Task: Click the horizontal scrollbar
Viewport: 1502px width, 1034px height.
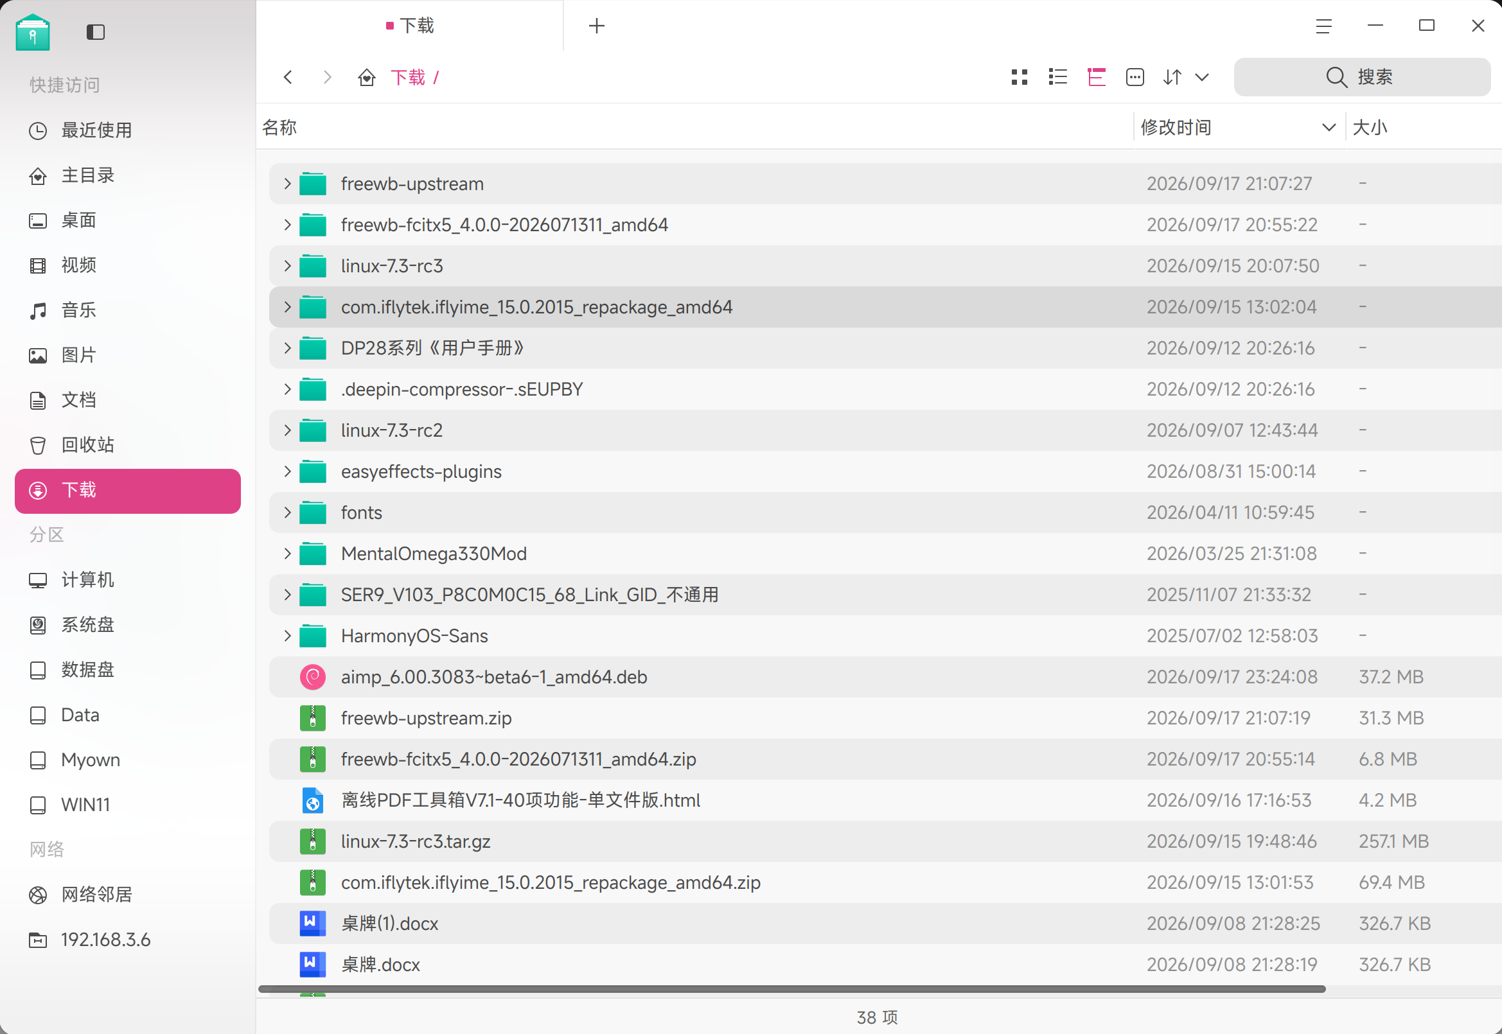Action: (791, 989)
